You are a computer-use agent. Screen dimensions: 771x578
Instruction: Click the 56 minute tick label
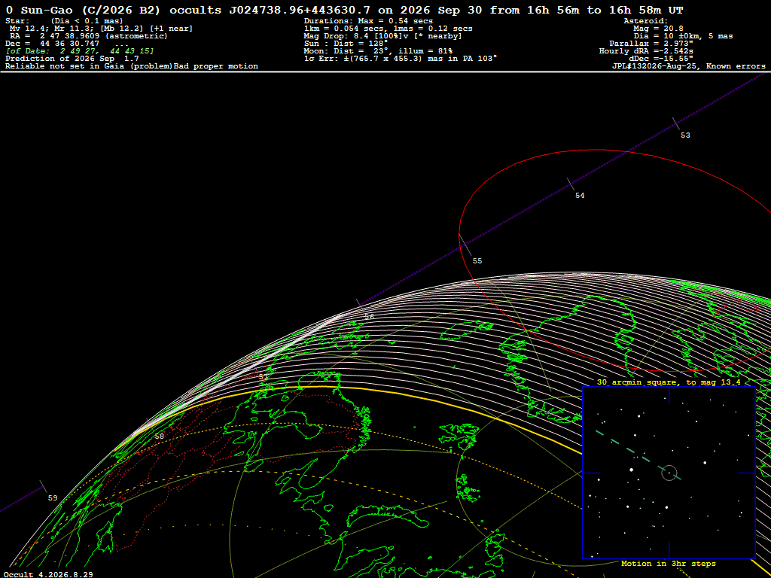(369, 317)
